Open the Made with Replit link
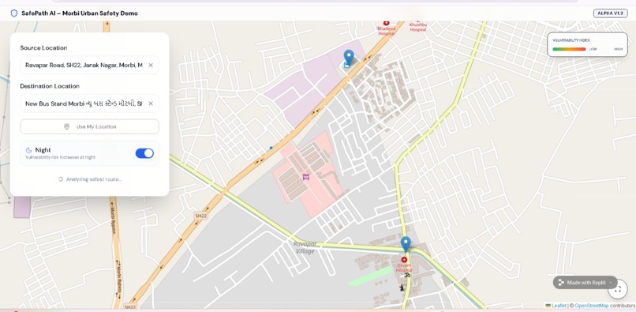This screenshot has width=636, height=312. 586,282
